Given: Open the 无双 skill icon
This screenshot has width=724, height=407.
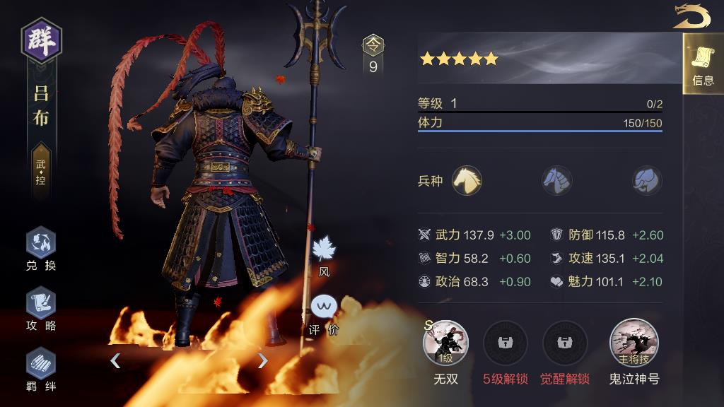Looking at the screenshot, I should pos(445,343).
